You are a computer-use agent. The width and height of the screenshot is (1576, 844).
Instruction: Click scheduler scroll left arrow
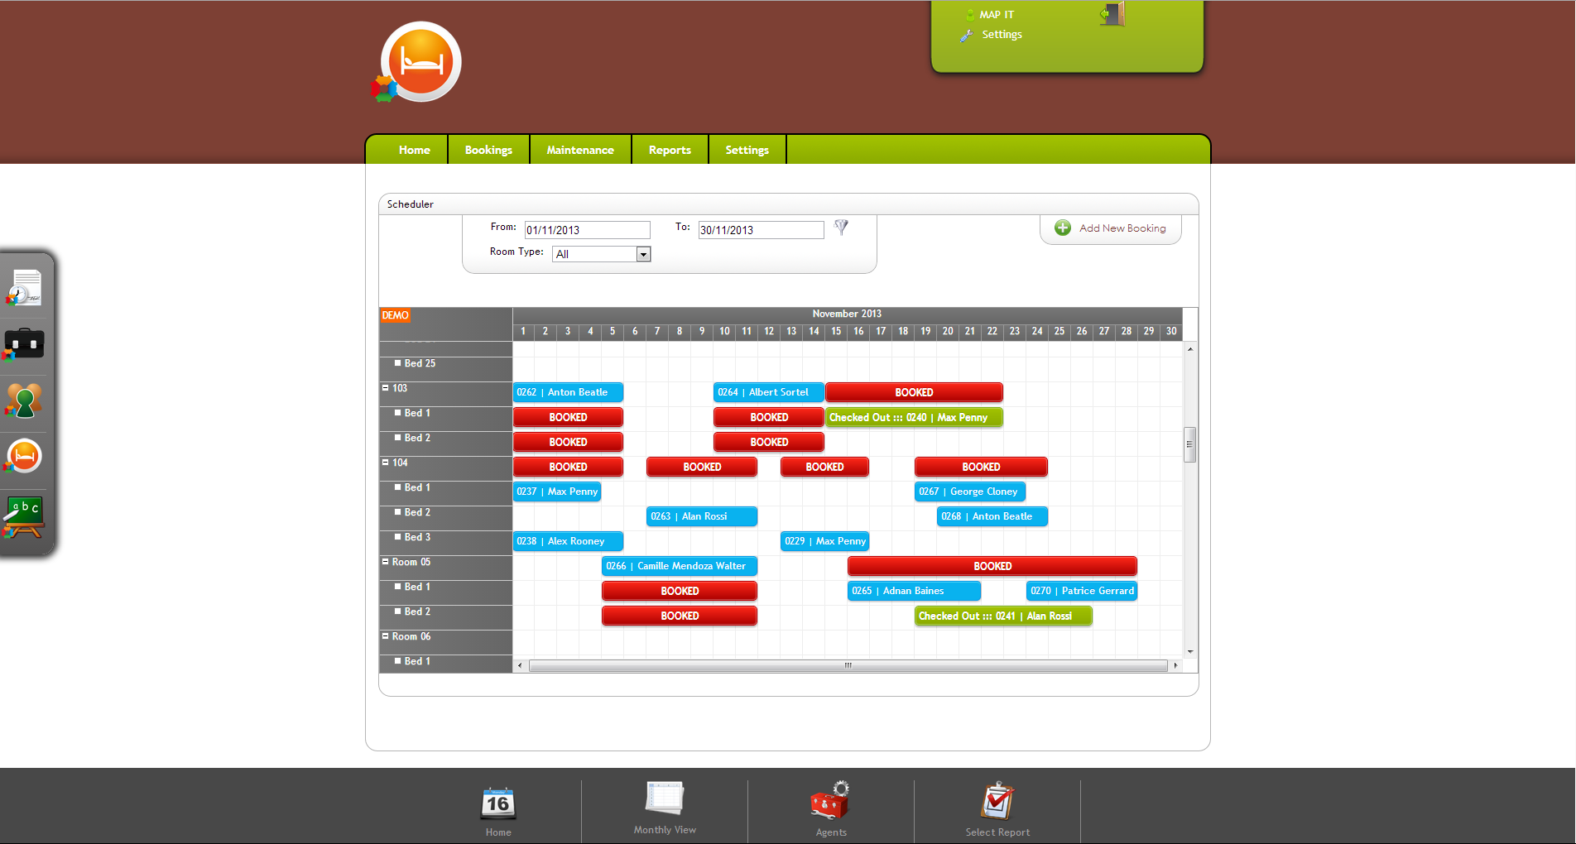[x=520, y=665]
